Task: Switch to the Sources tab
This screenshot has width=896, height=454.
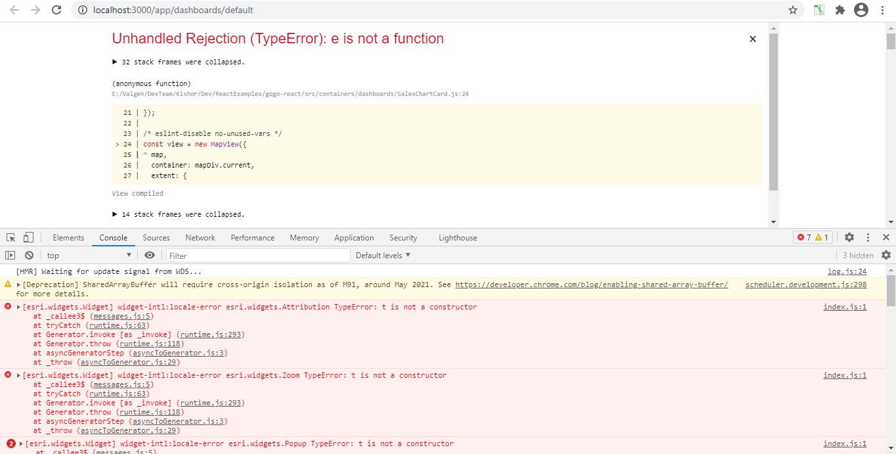Action: 156,238
